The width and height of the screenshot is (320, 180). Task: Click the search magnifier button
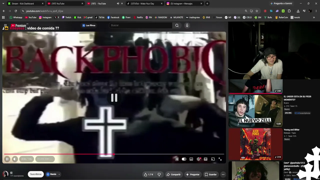(177, 25)
